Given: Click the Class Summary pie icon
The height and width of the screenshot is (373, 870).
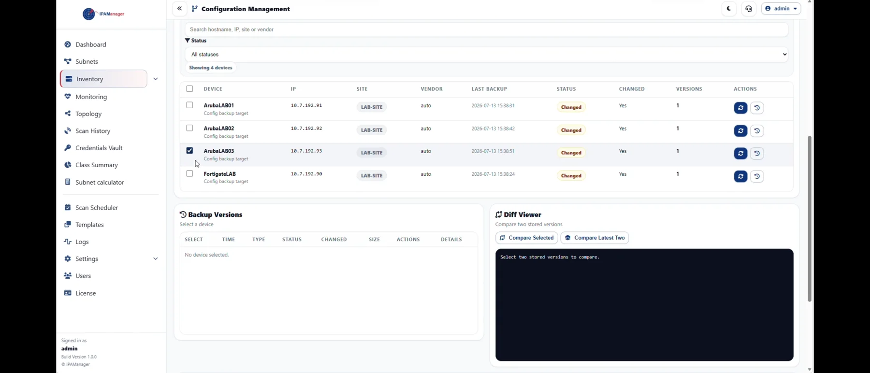Looking at the screenshot, I should (68, 165).
